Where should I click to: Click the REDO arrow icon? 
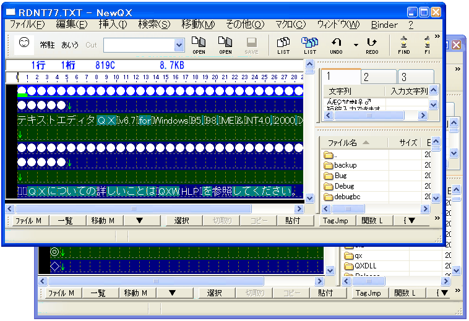(x=372, y=45)
